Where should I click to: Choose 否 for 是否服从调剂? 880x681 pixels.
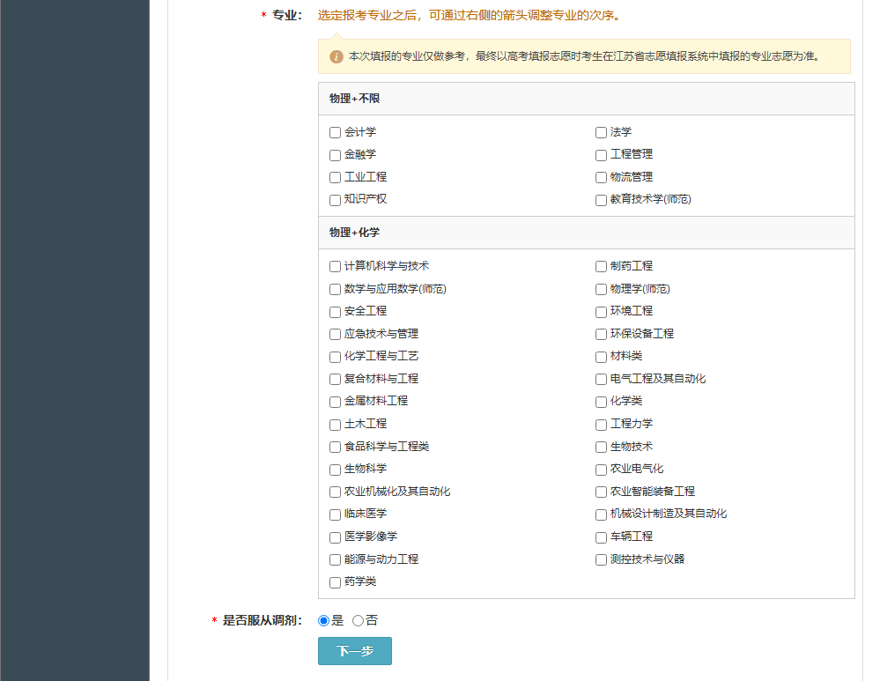tap(358, 621)
